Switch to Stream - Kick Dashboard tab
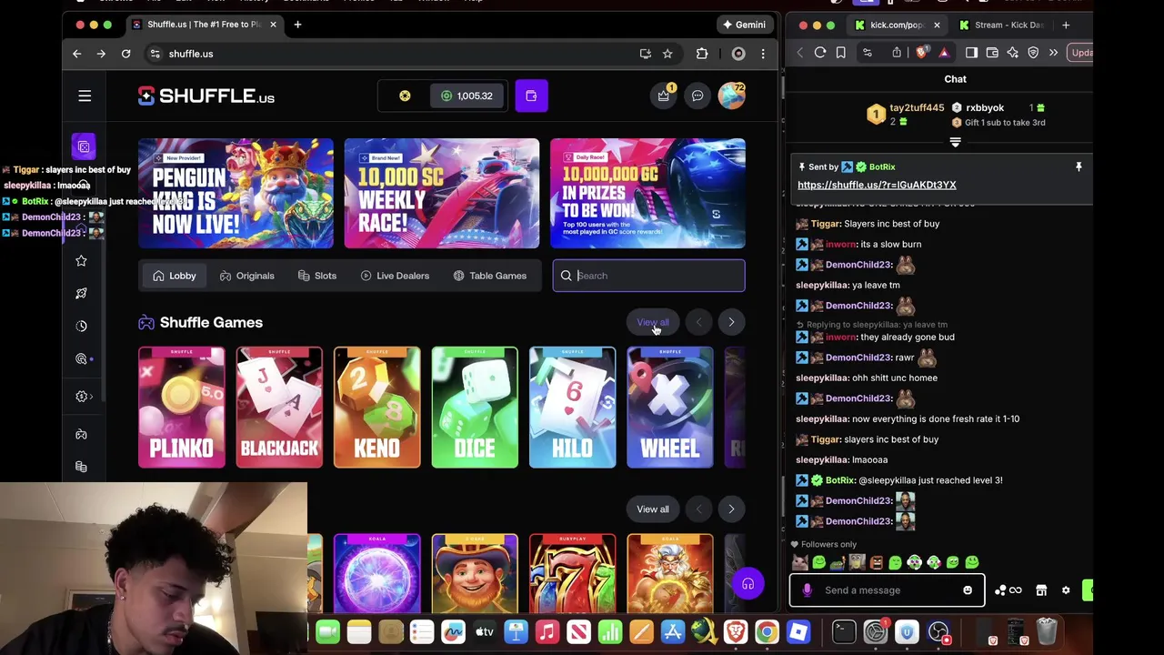Screen dimensions: 1164x655 (1000, 25)
